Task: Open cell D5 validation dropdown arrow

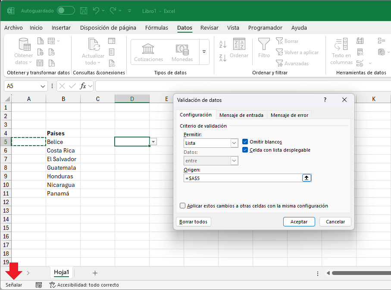Action: [x=153, y=142]
